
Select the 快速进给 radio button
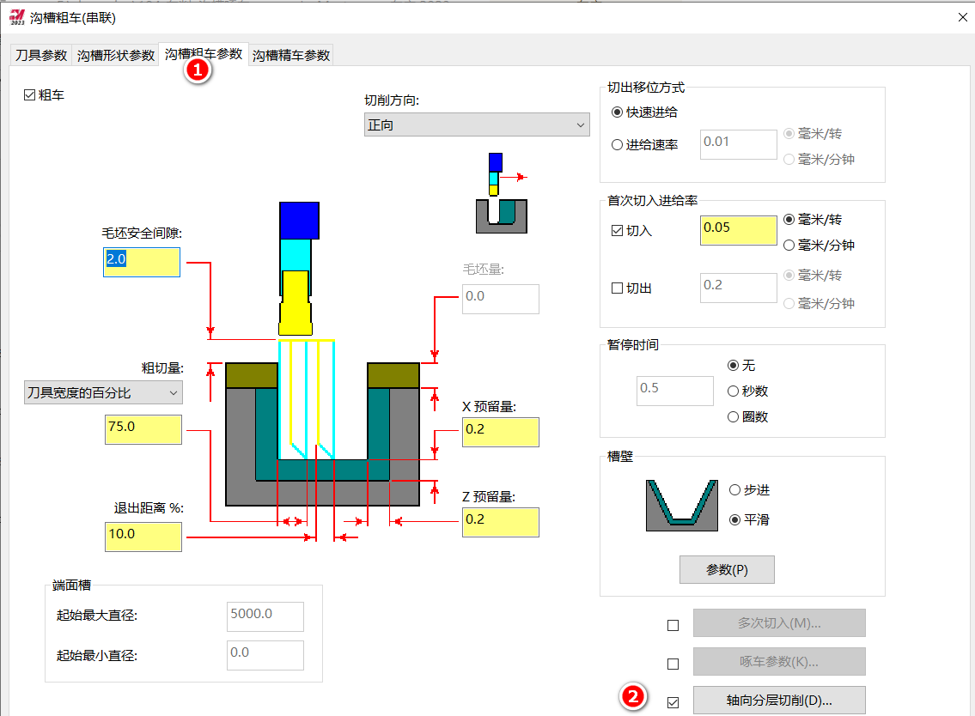click(x=617, y=112)
